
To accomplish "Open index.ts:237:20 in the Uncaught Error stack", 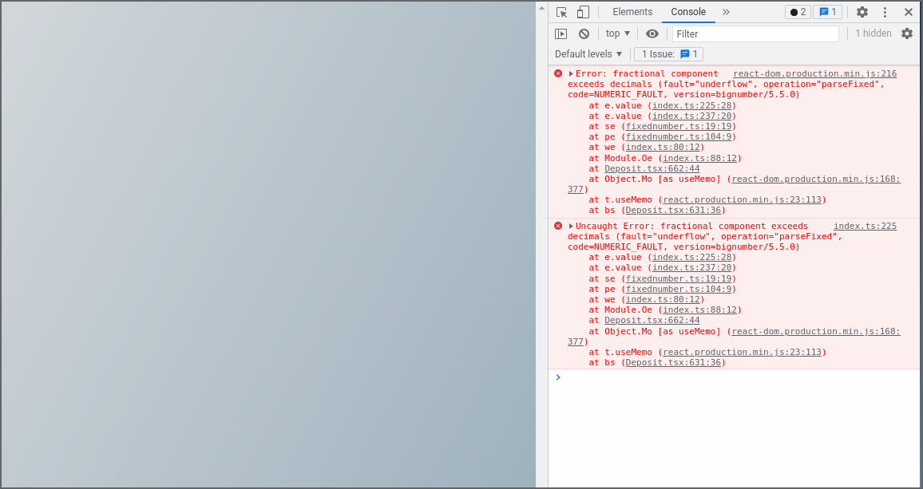I will pyautogui.click(x=691, y=268).
